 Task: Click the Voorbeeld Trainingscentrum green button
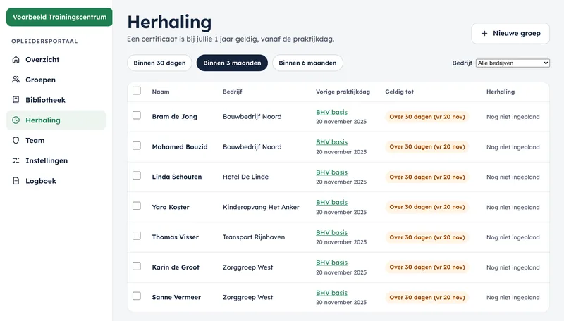point(59,17)
